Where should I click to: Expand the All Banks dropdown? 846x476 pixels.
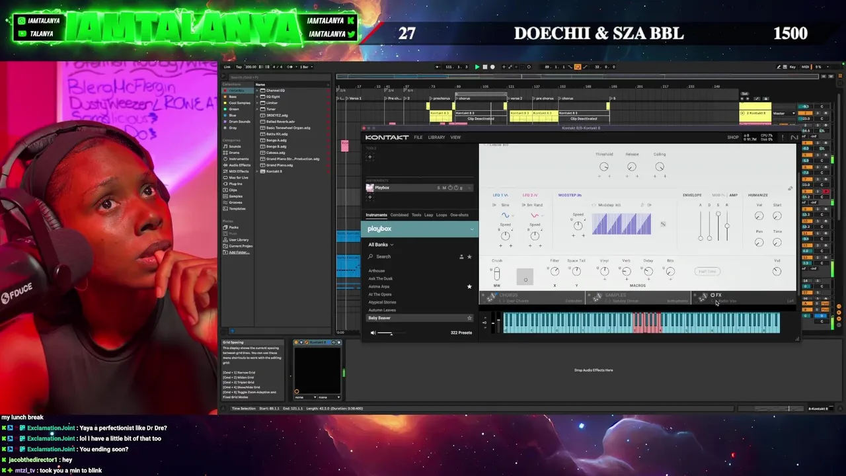381,245
